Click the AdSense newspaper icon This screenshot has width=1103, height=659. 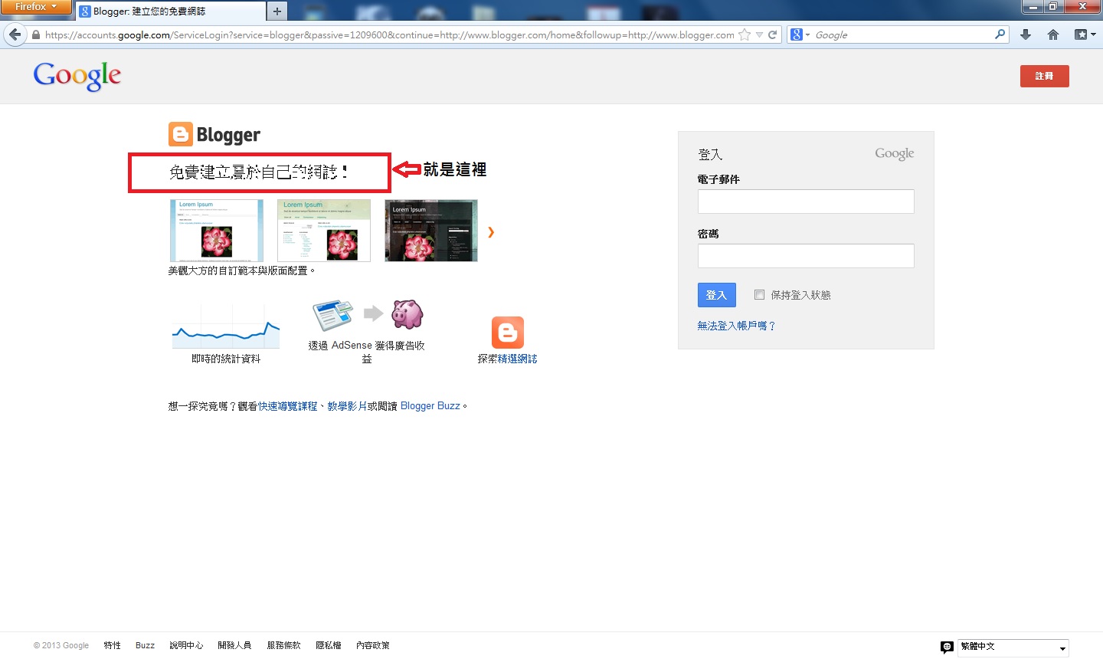tap(332, 314)
